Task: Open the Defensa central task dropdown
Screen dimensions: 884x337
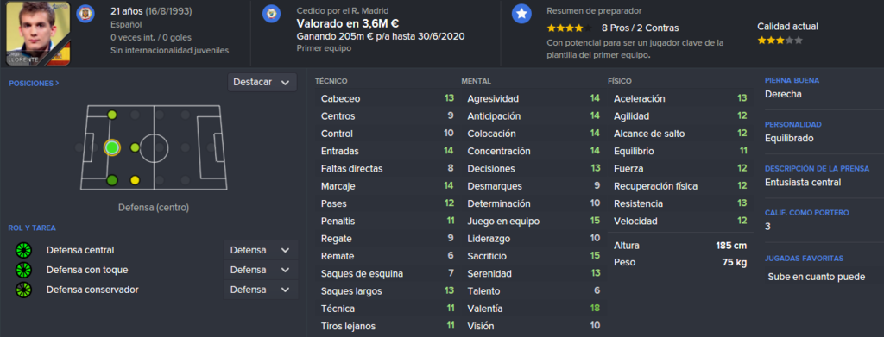Action: pyautogui.click(x=260, y=250)
